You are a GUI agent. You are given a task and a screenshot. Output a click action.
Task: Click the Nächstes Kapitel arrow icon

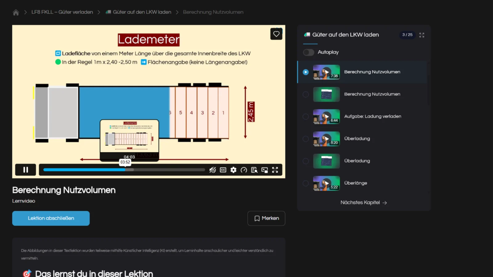click(385, 203)
